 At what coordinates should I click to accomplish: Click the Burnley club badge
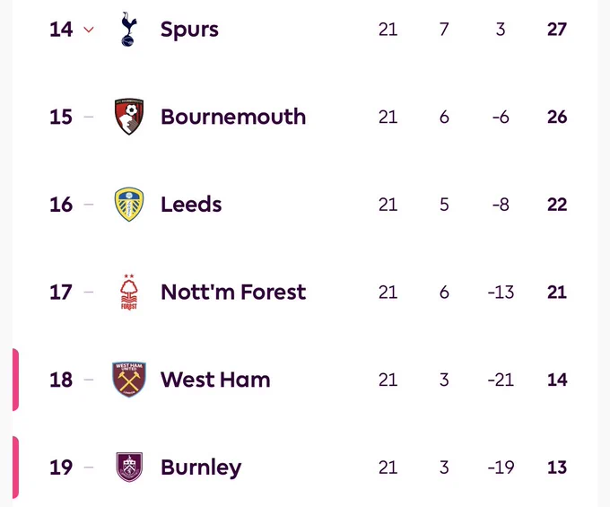(129, 467)
